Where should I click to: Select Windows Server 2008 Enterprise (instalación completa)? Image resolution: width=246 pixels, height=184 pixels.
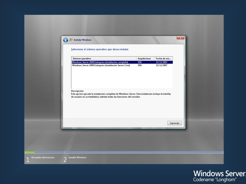(x=122, y=62)
